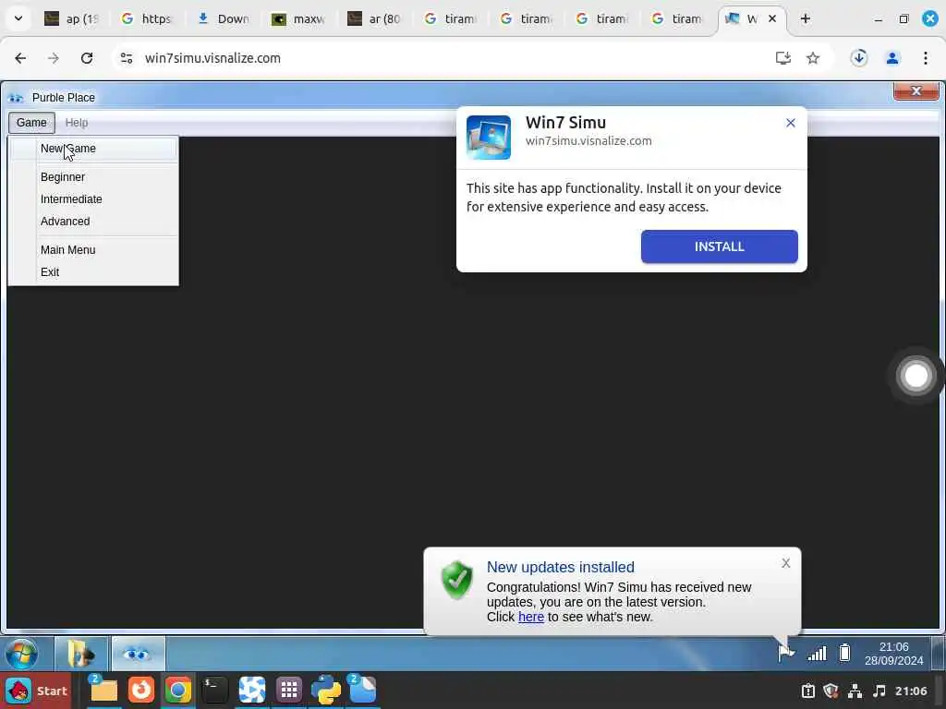Viewport: 946px width, 709px height.
Task: Open the blue document app icon
Action: [x=362, y=691]
